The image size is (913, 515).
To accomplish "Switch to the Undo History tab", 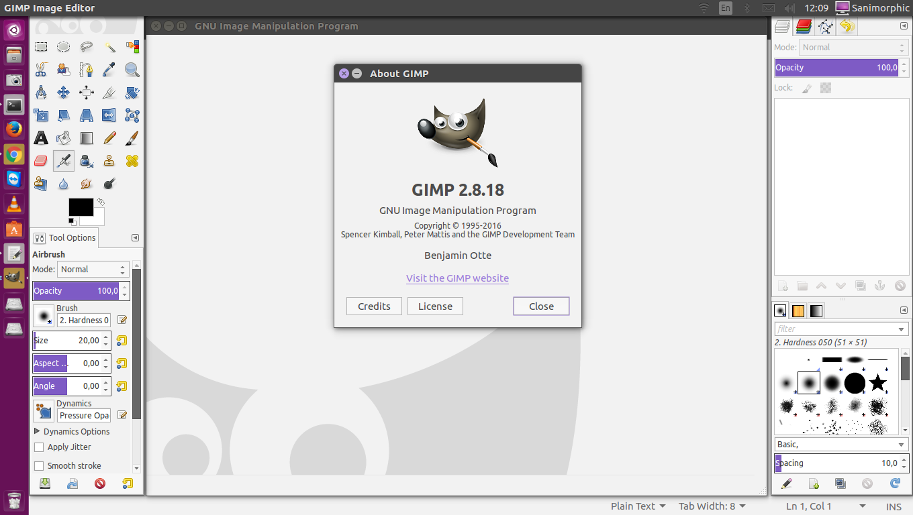I will click(x=847, y=27).
